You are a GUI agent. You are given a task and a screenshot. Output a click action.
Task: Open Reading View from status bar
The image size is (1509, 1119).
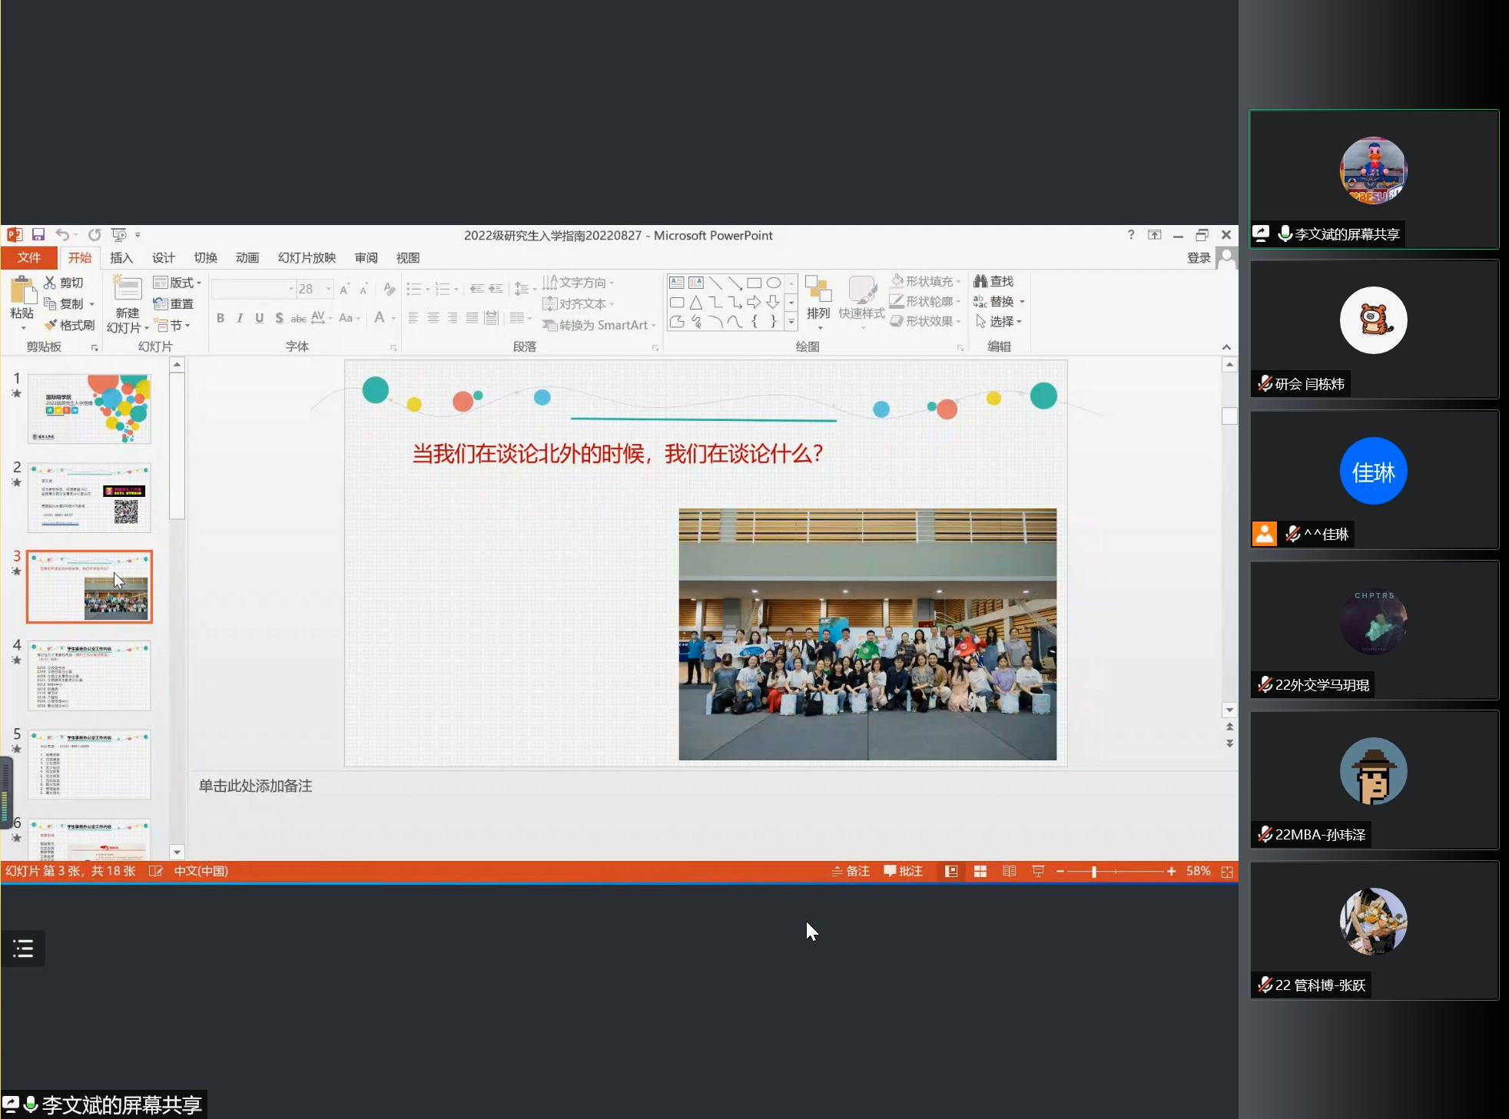[x=1009, y=871]
